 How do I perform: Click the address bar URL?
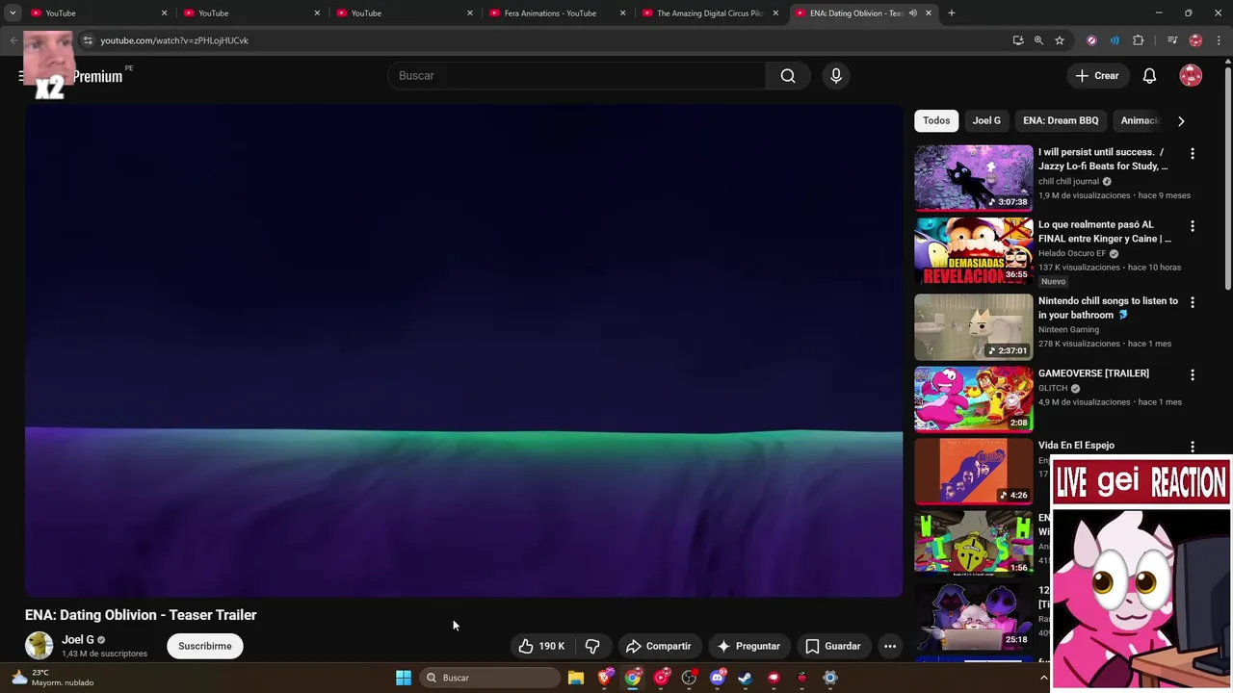coord(174,40)
